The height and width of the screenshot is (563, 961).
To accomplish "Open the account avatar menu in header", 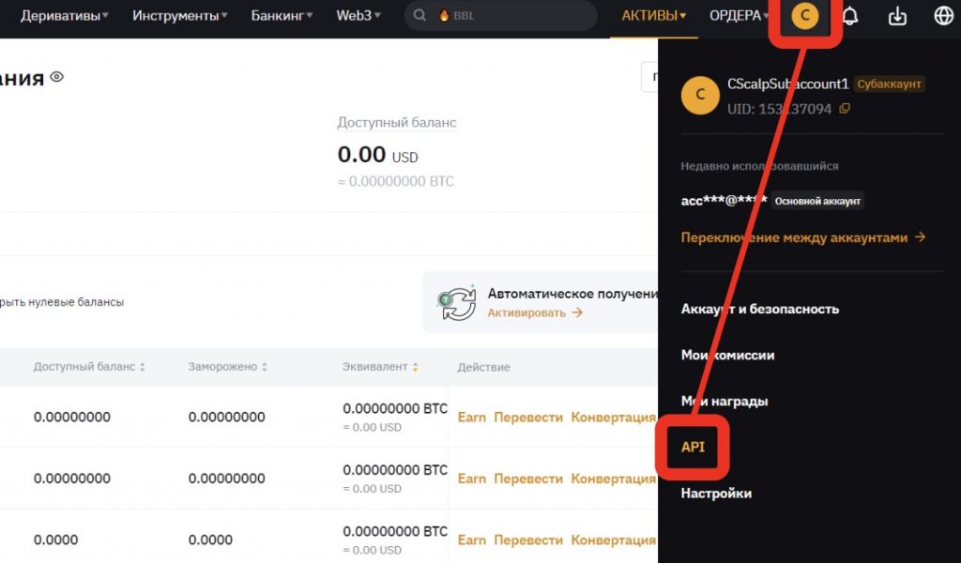I will (x=804, y=16).
